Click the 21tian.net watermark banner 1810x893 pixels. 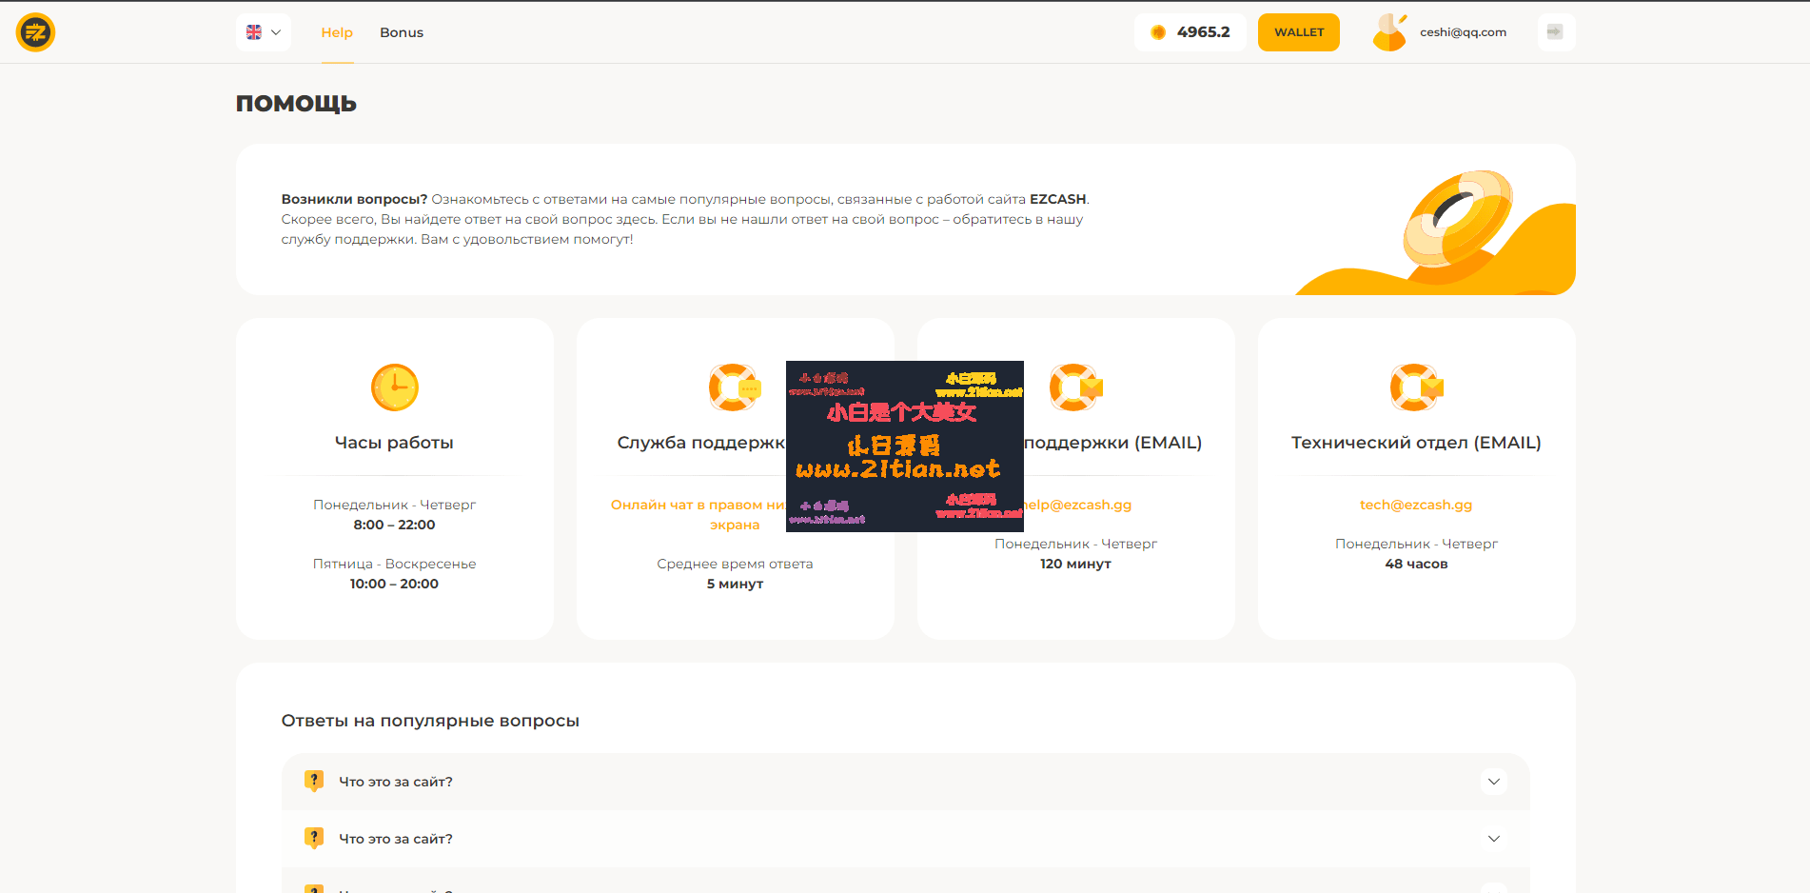point(904,446)
